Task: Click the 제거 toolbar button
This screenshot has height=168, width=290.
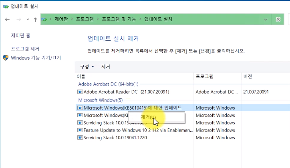Action: pos(106,67)
